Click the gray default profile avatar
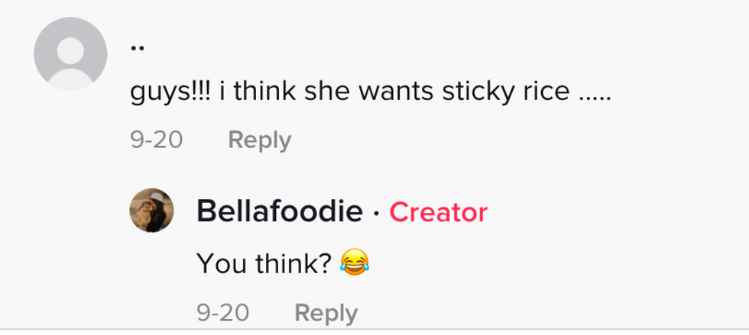749x335 pixels. point(70,53)
